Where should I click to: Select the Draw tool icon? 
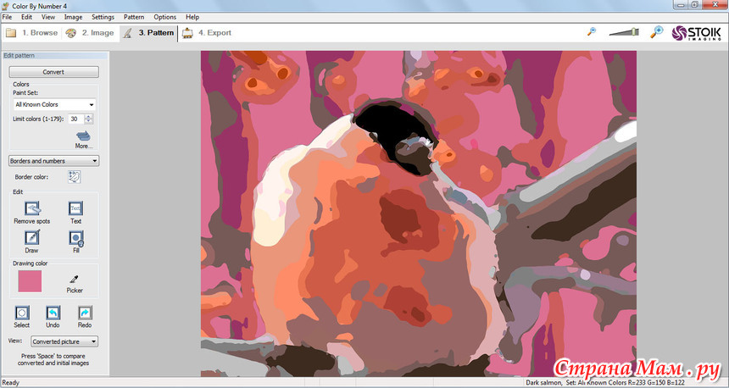31,237
